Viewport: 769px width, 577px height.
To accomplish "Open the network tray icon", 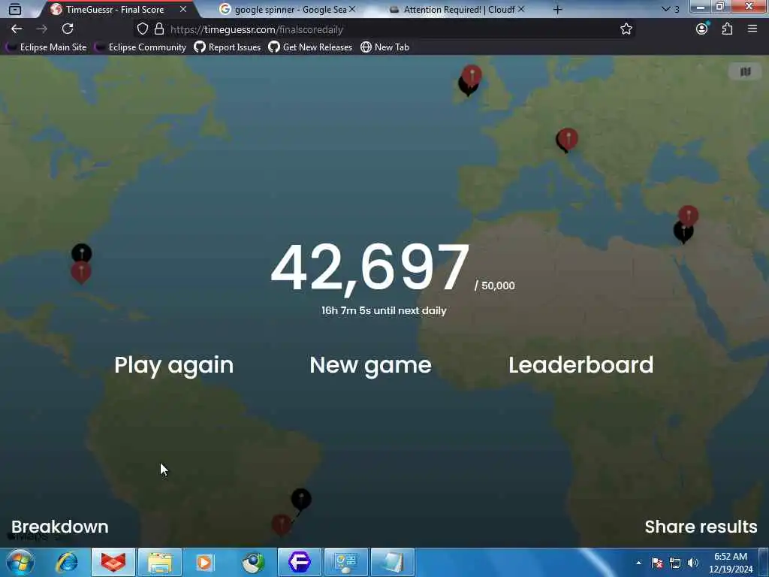I will (x=675, y=563).
